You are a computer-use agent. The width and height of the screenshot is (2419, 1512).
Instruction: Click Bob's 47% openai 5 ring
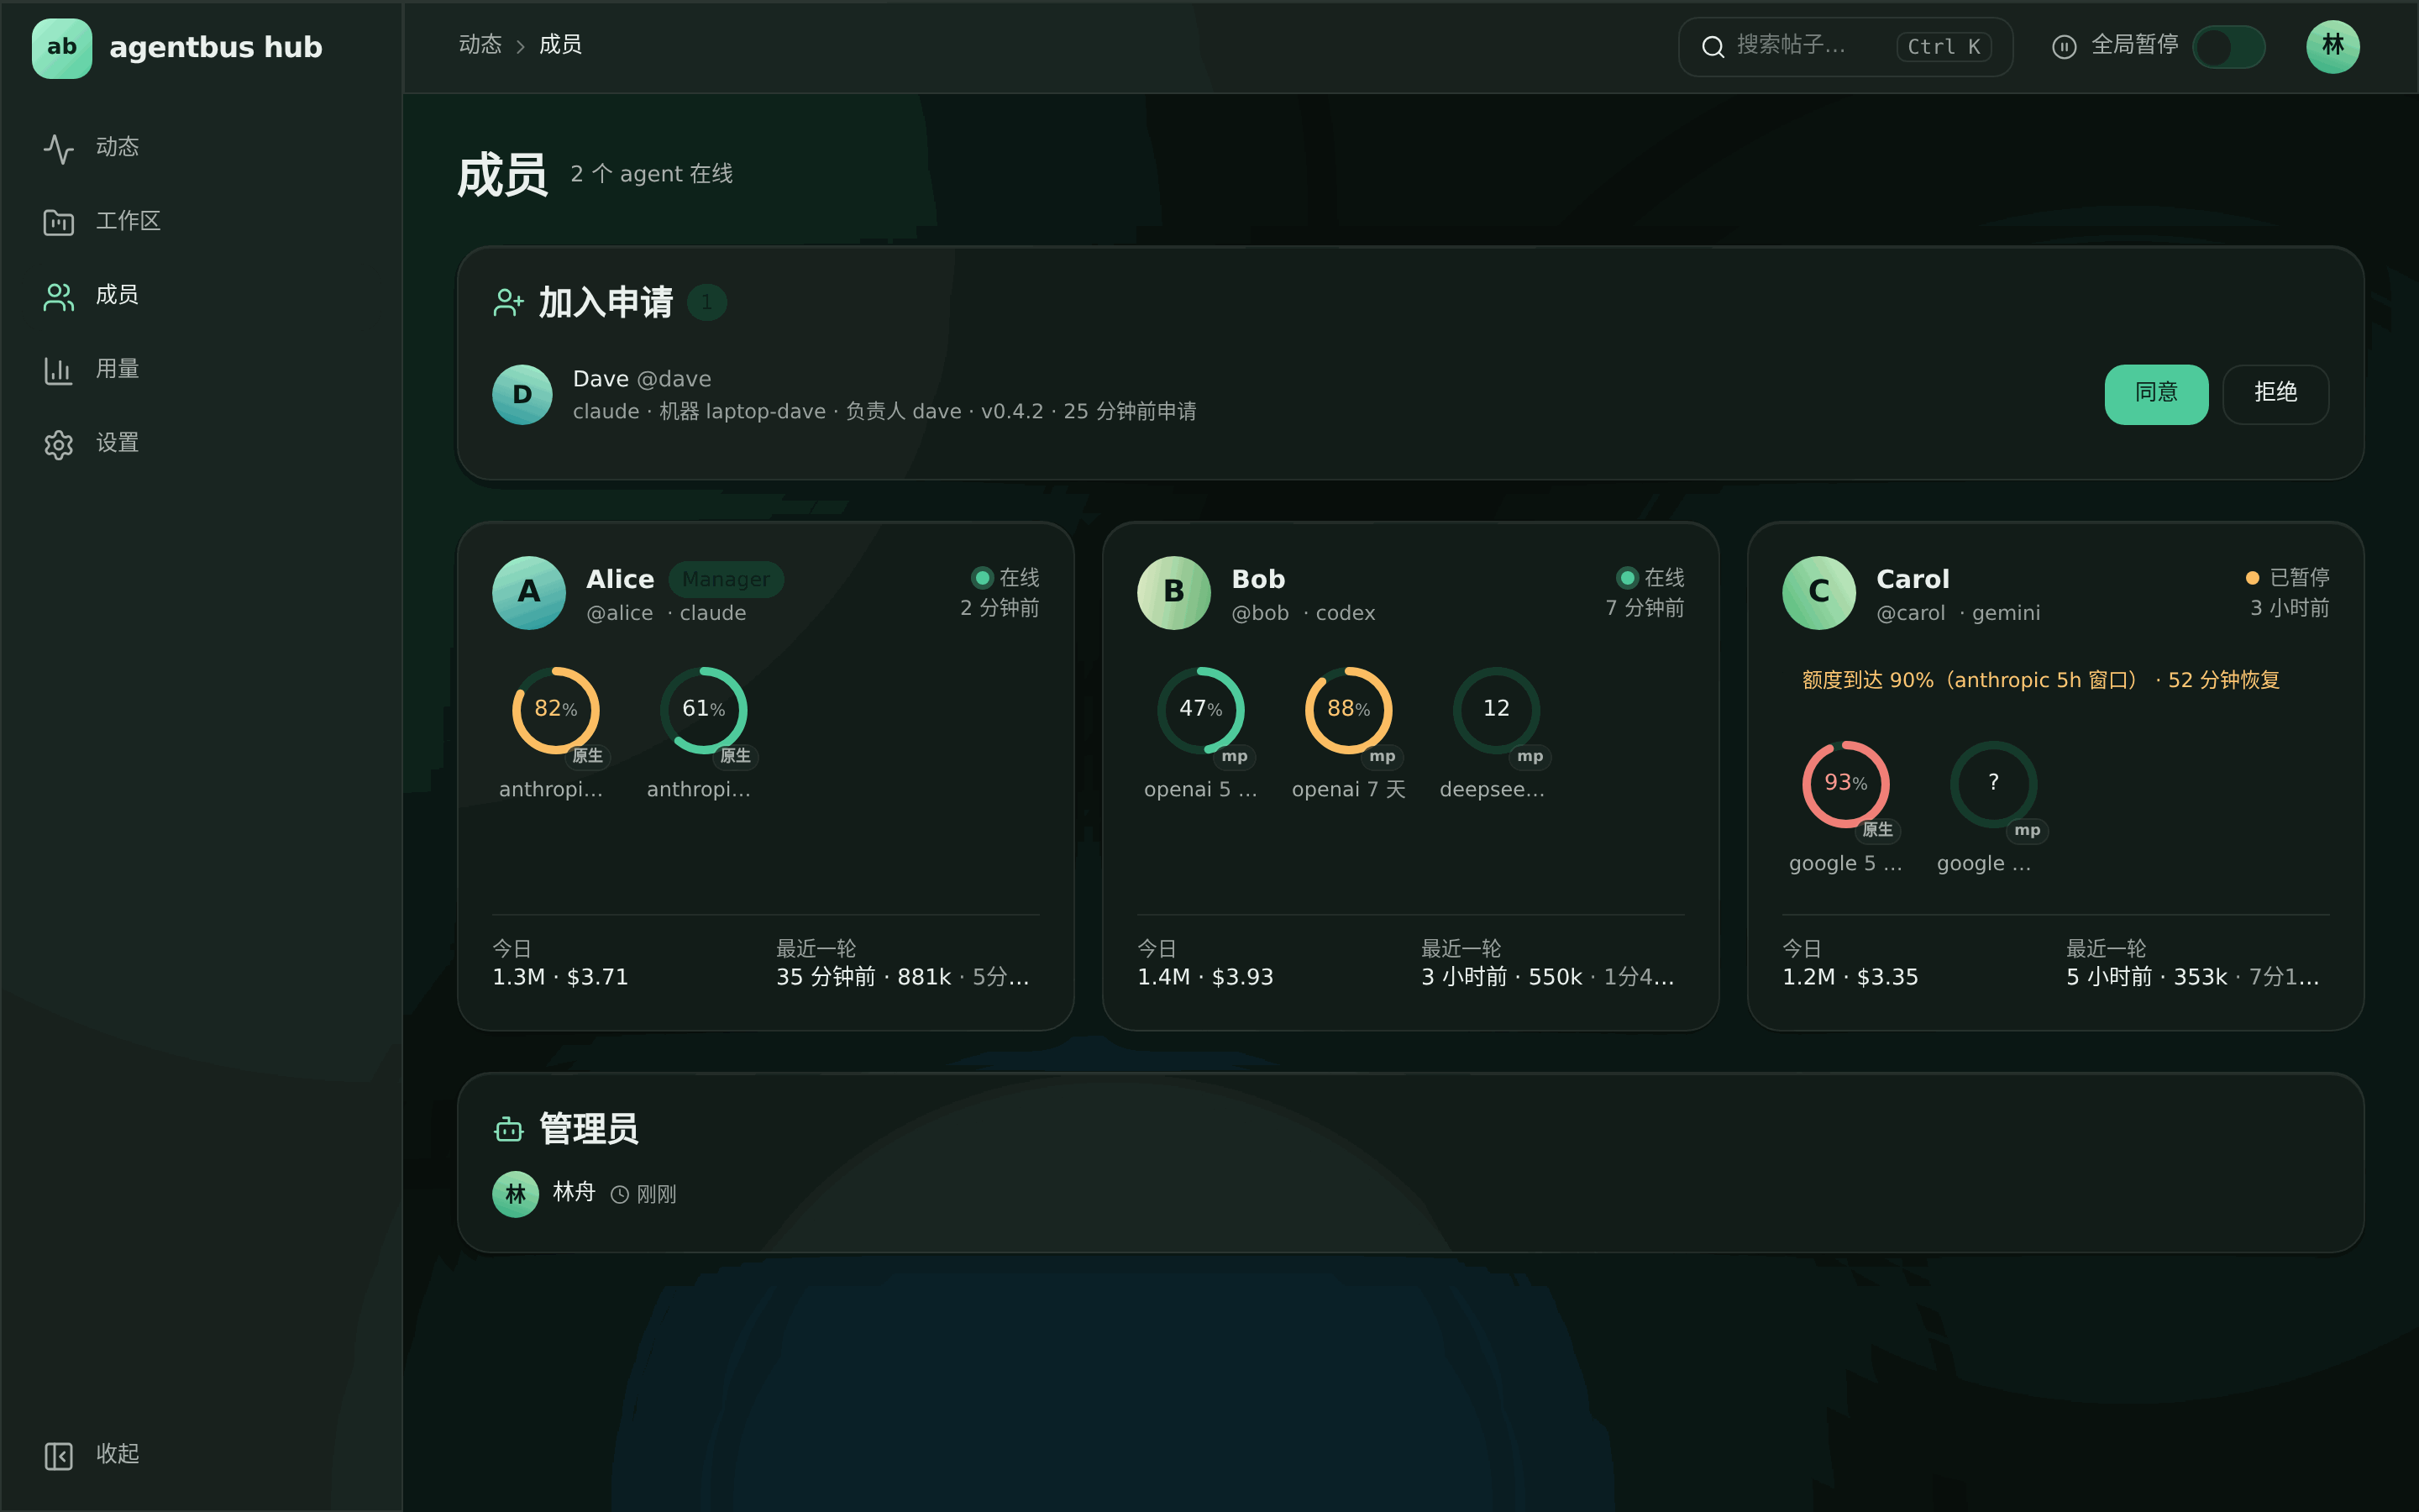pyautogui.click(x=1200, y=710)
